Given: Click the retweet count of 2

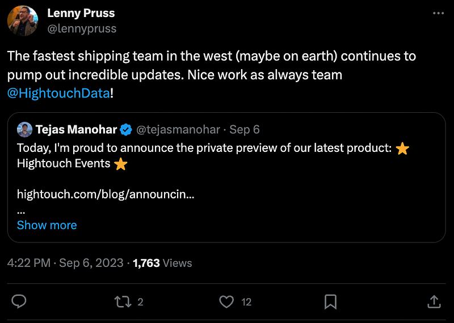Looking at the screenshot, I should click(140, 302).
